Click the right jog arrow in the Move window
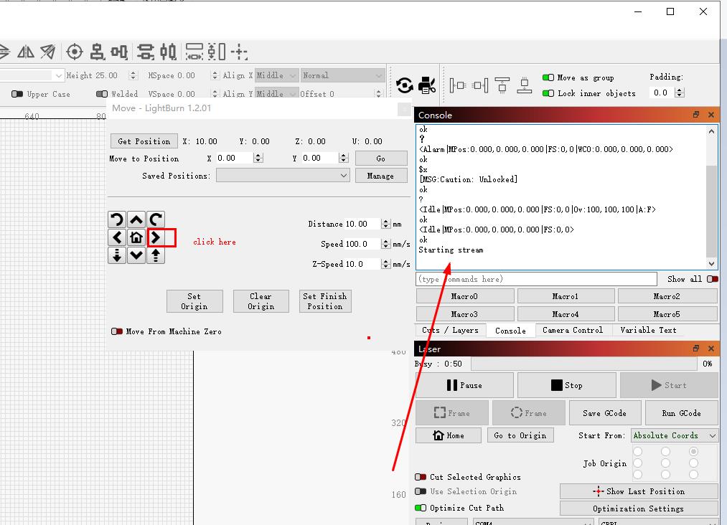This screenshot has width=727, height=525. coord(156,237)
